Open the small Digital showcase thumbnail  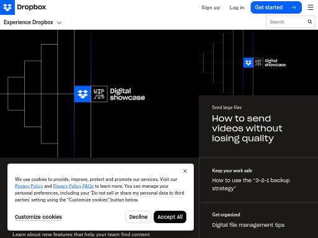[258, 63]
